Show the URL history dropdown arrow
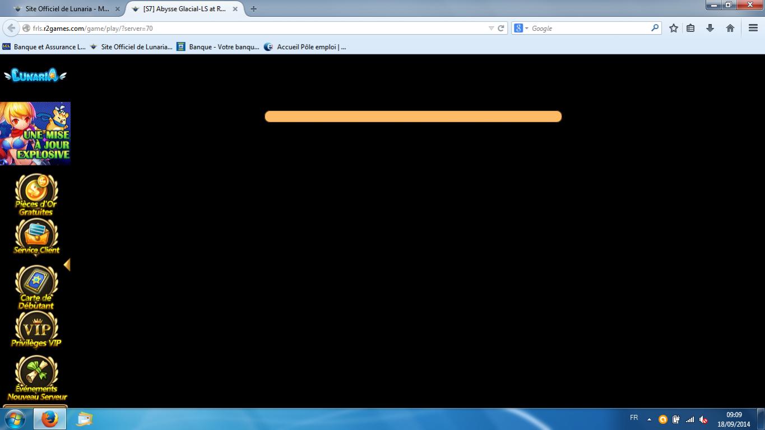Image resolution: width=765 pixels, height=430 pixels. click(491, 28)
